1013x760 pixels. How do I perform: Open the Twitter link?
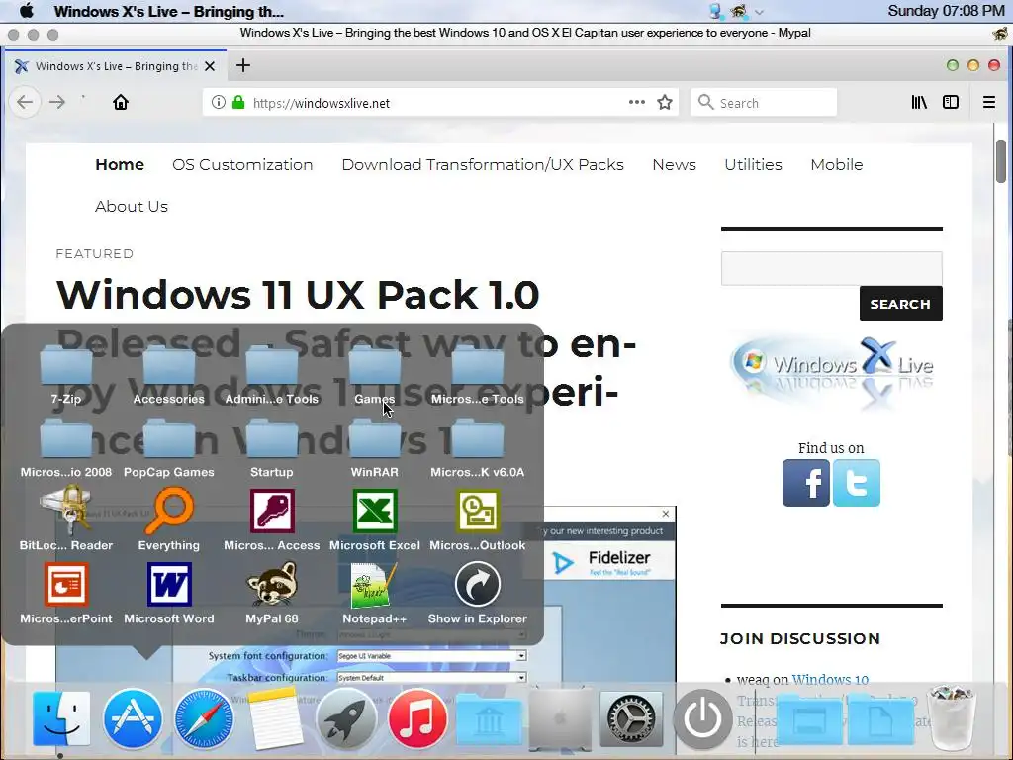point(856,483)
